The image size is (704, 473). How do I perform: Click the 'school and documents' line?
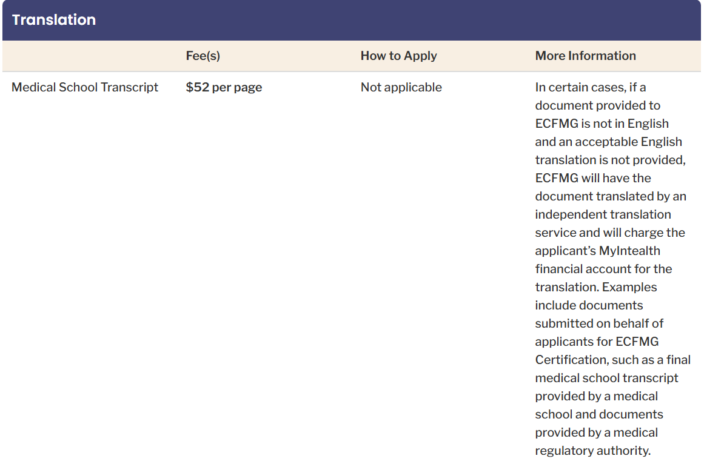(x=598, y=414)
